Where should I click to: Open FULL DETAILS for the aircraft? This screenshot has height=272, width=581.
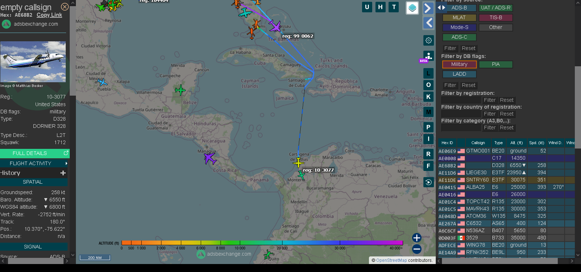35,153
